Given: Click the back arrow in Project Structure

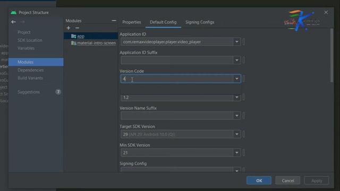Looking at the screenshot, I should 13,22.
